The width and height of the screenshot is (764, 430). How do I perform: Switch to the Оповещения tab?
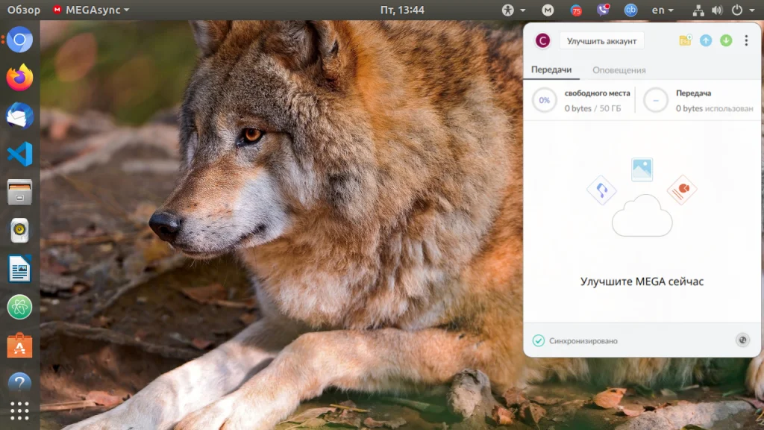pyautogui.click(x=619, y=70)
